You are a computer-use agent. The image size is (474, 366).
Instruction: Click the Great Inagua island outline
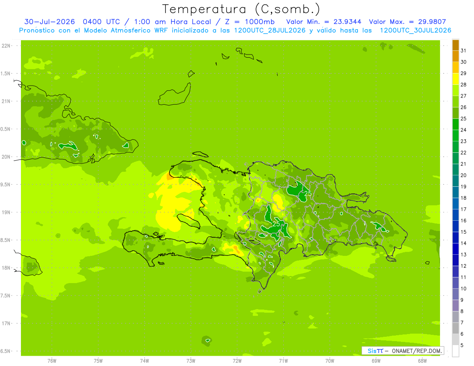(175, 94)
